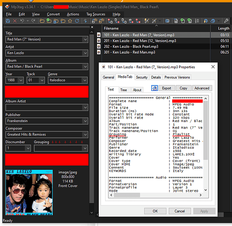Expand the Artist combo box arrow
The height and width of the screenshot is (226, 232).
click(x=85, y=53)
